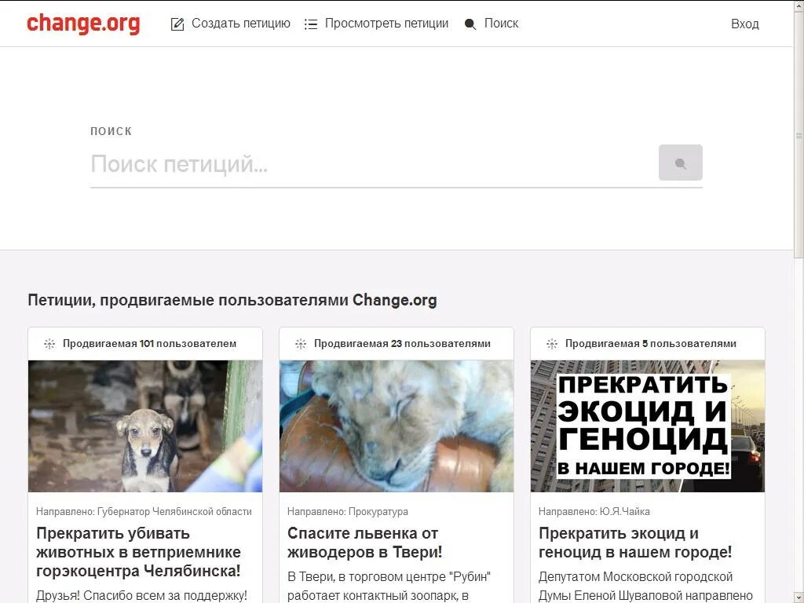Focus the Поиск петиций search field

[371, 164]
